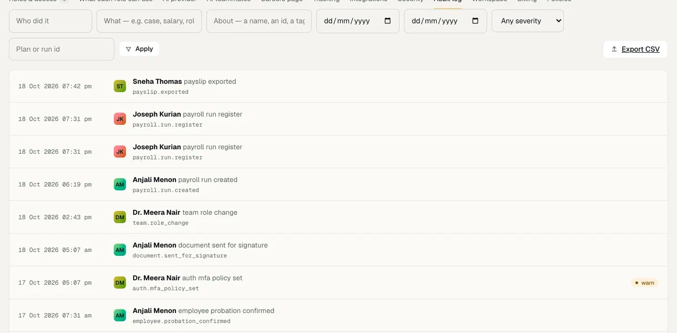Export the audit log as CSV
The image size is (677, 333).
[635, 49]
